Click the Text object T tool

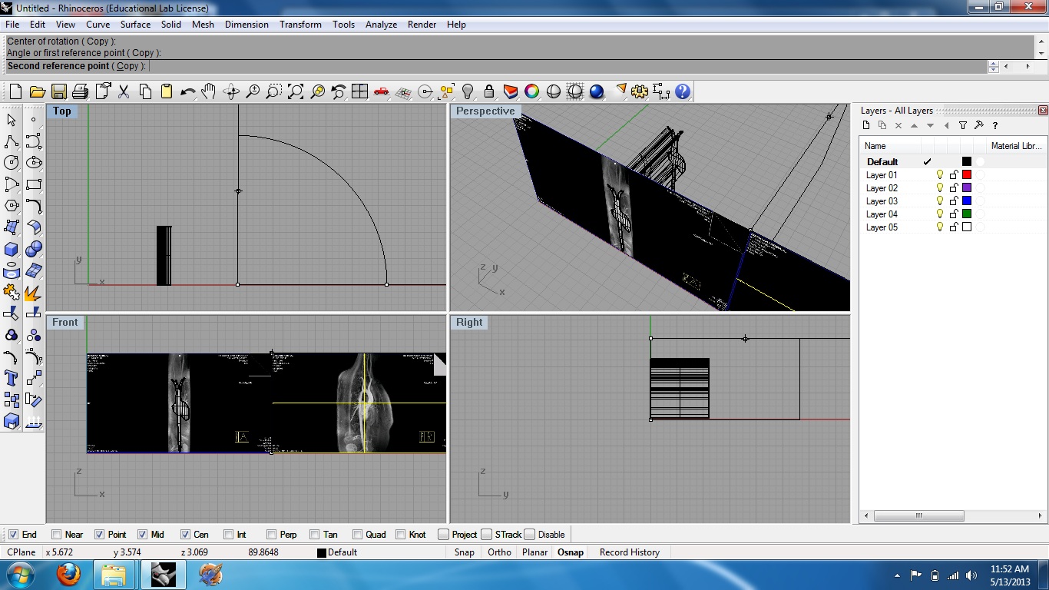[x=12, y=378]
